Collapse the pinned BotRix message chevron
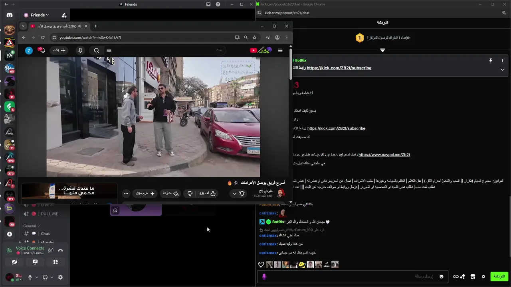511x287 pixels. pyautogui.click(x=502, y=69)
